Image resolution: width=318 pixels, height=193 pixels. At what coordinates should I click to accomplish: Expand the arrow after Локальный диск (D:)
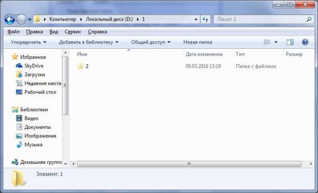coord(138,19)
